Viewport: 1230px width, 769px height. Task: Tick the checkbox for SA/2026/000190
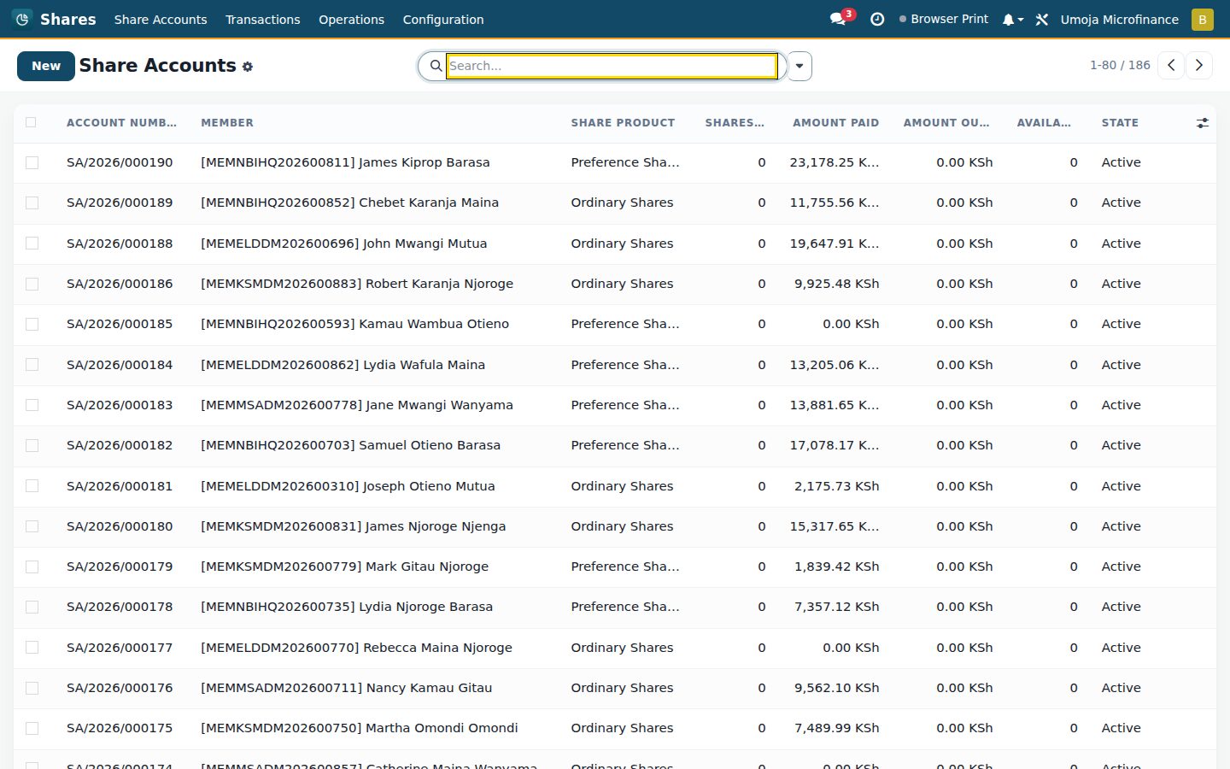click(32, 162)
